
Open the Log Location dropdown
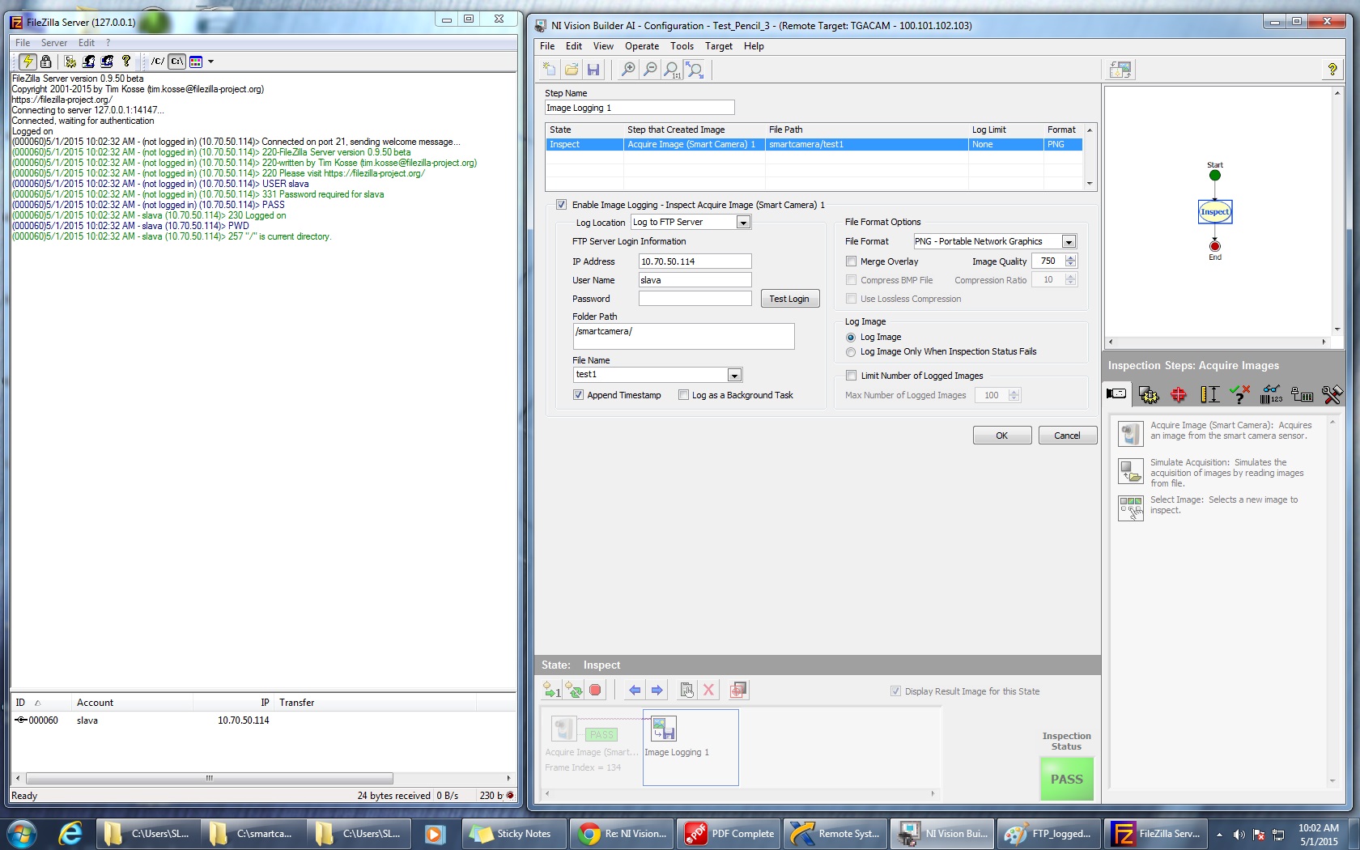743,223
